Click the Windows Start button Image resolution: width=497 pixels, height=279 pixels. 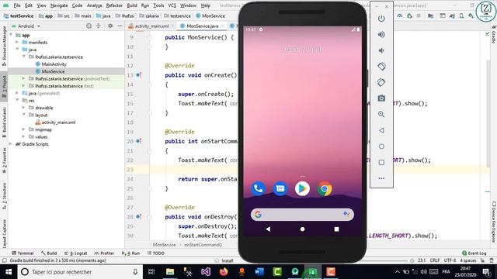[9, 272]
